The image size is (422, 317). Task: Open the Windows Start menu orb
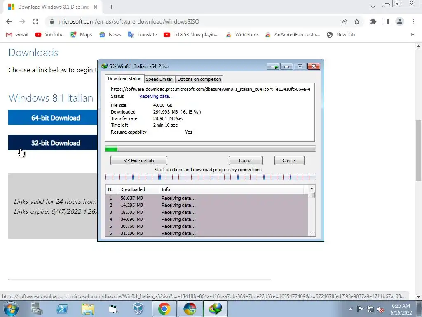11,309
